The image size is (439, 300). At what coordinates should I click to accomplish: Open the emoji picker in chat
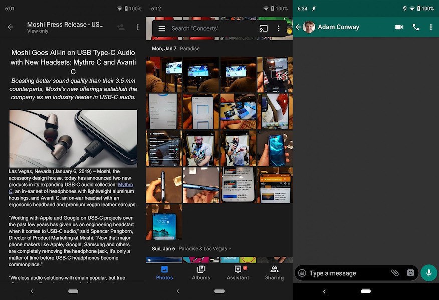[x=302, y=273]
